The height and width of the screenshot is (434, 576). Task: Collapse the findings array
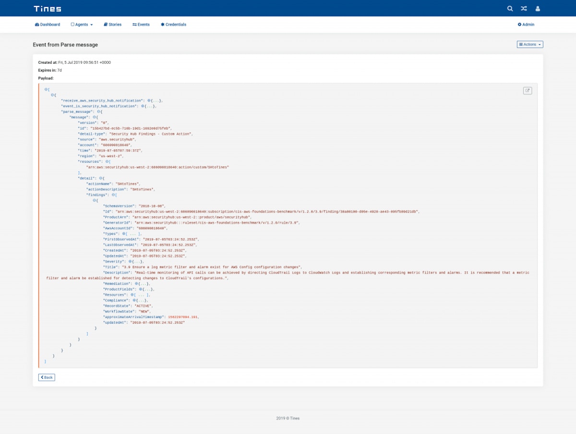pos(113,195)
